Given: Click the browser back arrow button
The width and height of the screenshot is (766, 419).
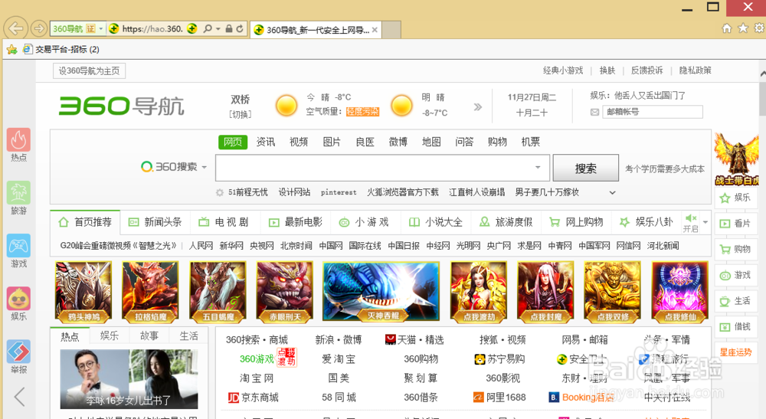Looking at the screenshot, I should click(x=15, y=29).
